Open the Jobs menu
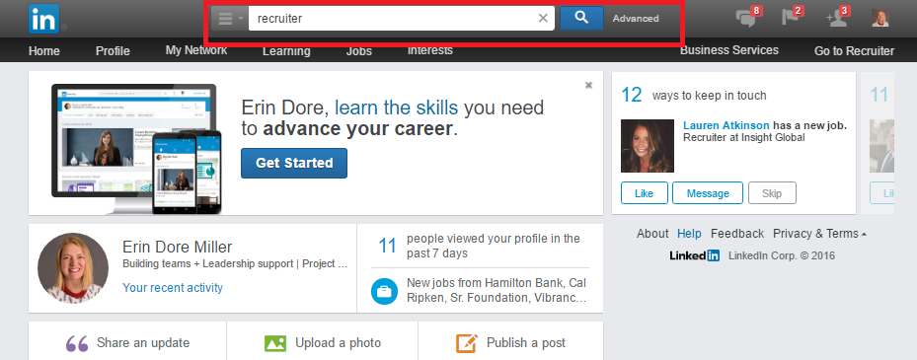The width and height of the screenshot is (917, 360). pos(358,51)
